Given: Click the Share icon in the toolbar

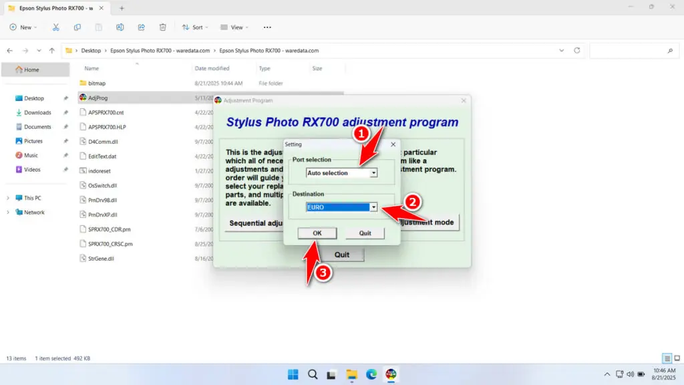Looking at the screenshot, I should [141, 27].
